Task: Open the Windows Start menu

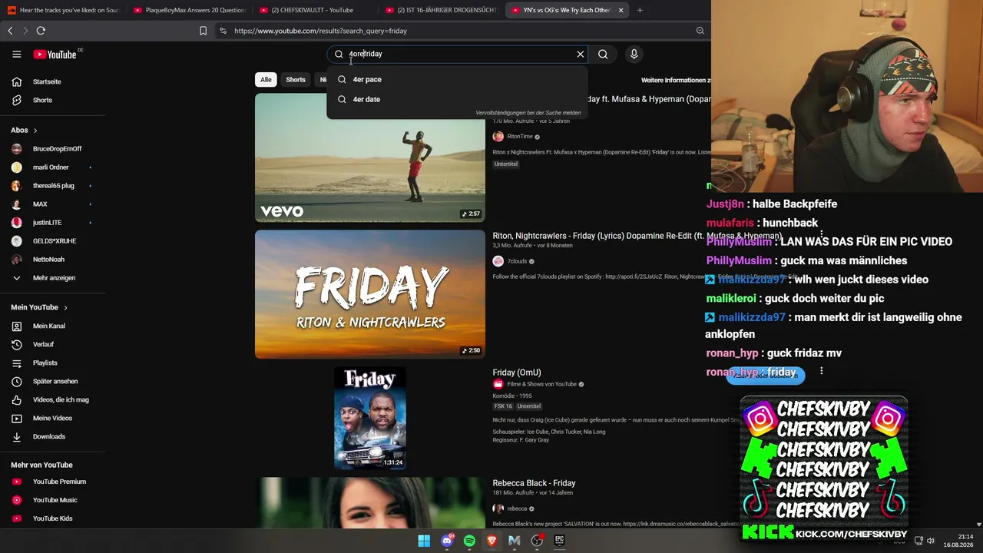Action: 424,541
